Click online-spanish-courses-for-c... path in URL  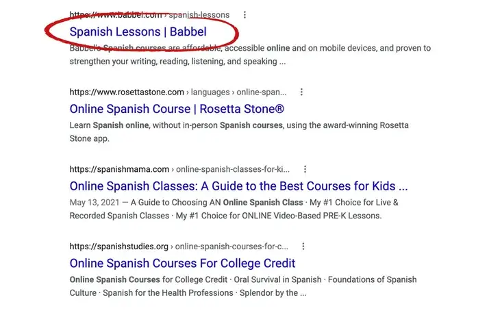click(231, 247)
